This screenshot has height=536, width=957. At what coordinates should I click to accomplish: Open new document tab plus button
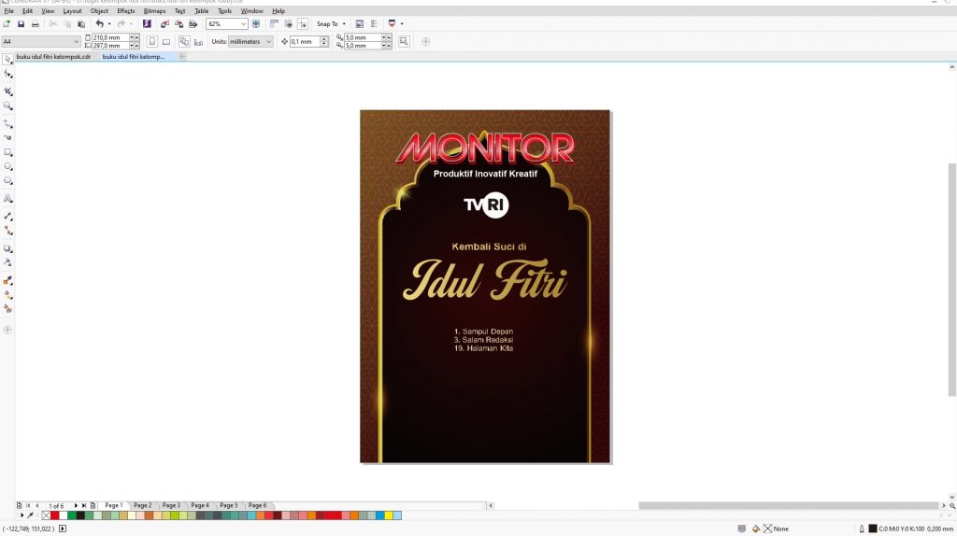[182, 57]
